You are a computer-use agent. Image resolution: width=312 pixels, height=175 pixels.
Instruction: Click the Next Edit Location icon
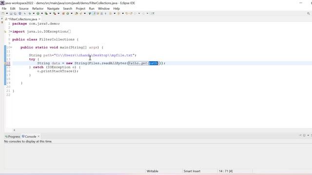click(x=131, y=14)
